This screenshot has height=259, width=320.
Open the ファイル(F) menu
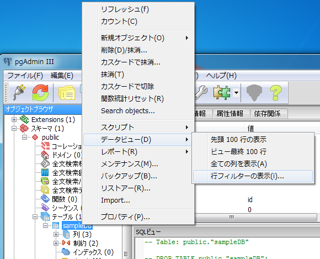coord(25,76)
